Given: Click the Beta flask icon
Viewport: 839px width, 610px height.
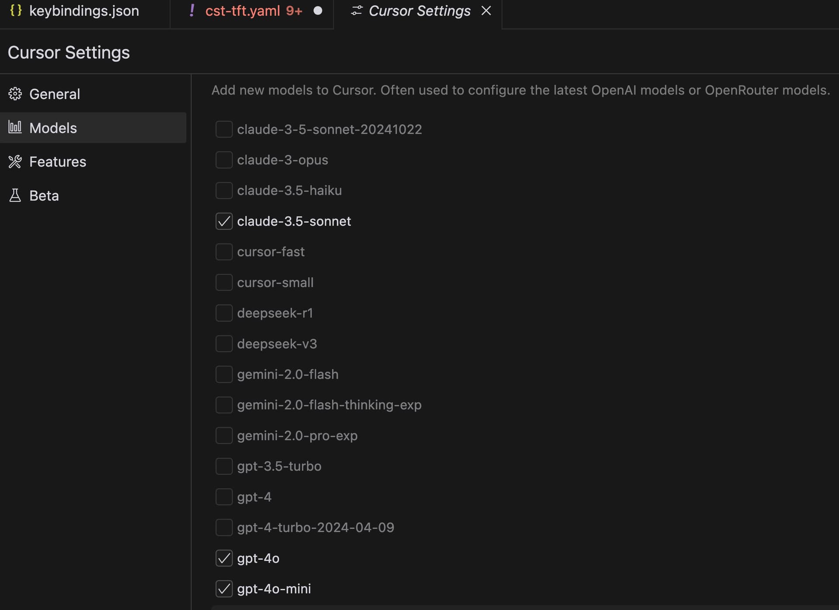Looking at the screenshot, I should click(x=15, y=195).
